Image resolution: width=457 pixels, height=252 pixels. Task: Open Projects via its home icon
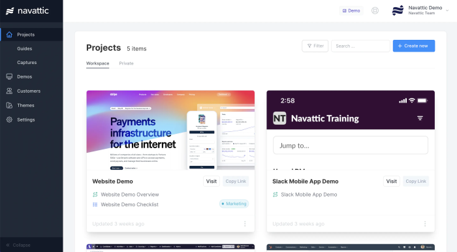[x=9, y=35]
